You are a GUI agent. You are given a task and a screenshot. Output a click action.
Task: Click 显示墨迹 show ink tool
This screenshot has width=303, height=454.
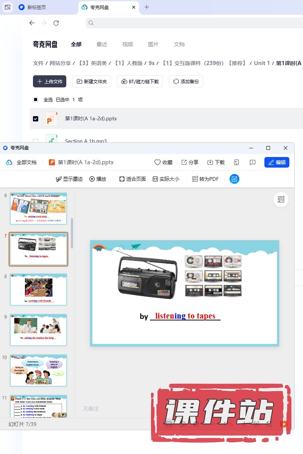tap(59, 179)
